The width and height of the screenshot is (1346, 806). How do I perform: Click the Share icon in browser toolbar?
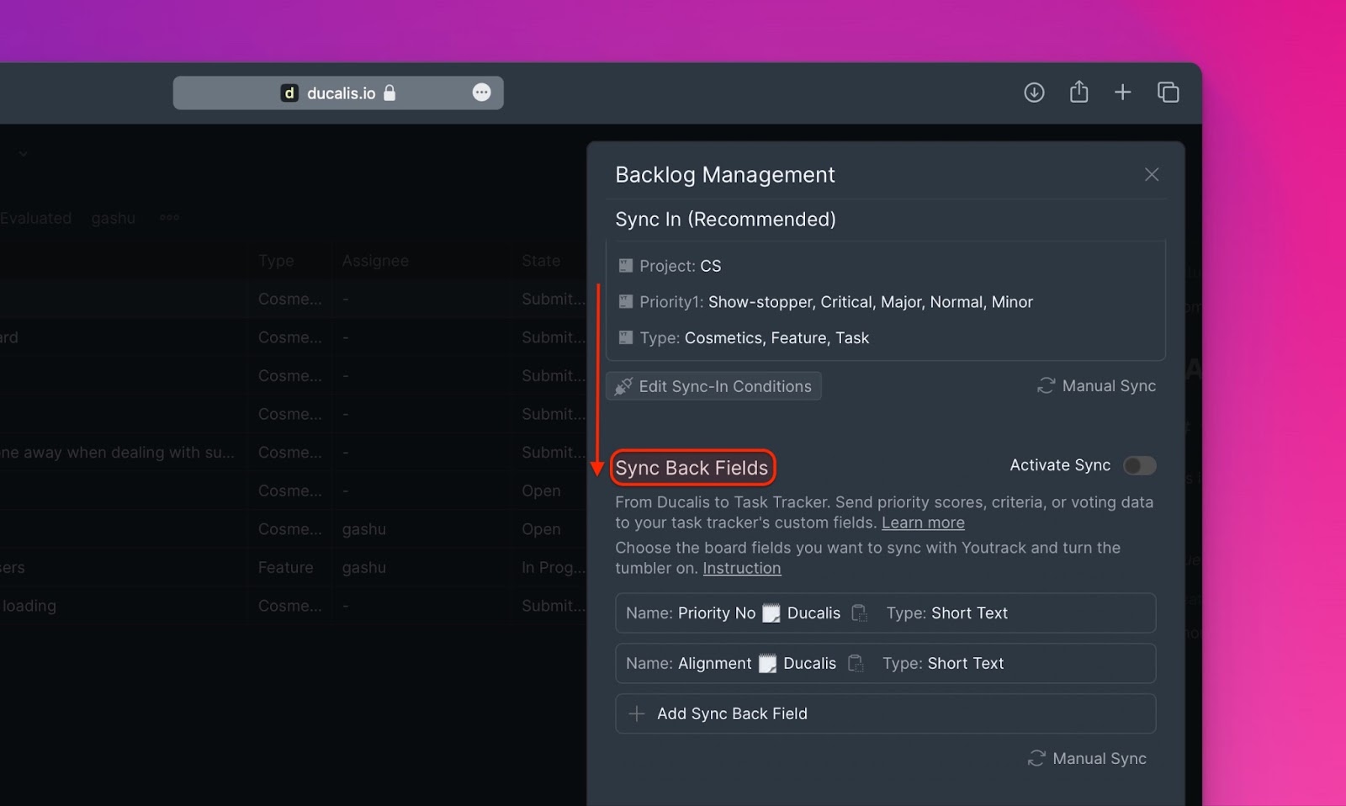[1078, 92]
